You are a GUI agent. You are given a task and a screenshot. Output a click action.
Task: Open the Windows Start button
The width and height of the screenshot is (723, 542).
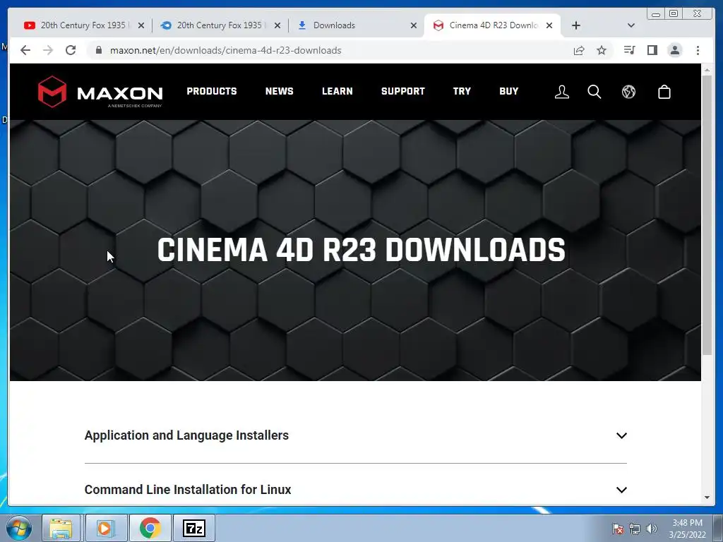(18, 528)
